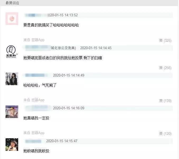Click the 王致和 logo avatar
The height and width of the screenshot is (159, 179).
[x=12, y=52]
